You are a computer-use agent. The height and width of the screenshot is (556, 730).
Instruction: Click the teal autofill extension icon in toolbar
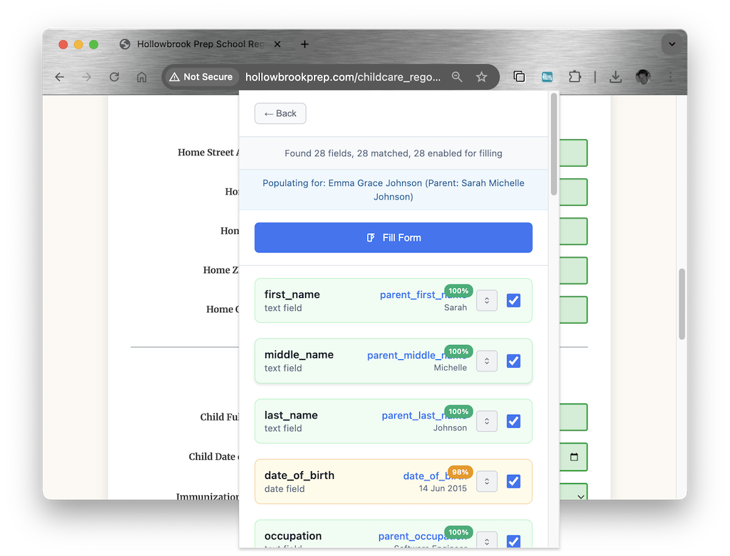546,76
